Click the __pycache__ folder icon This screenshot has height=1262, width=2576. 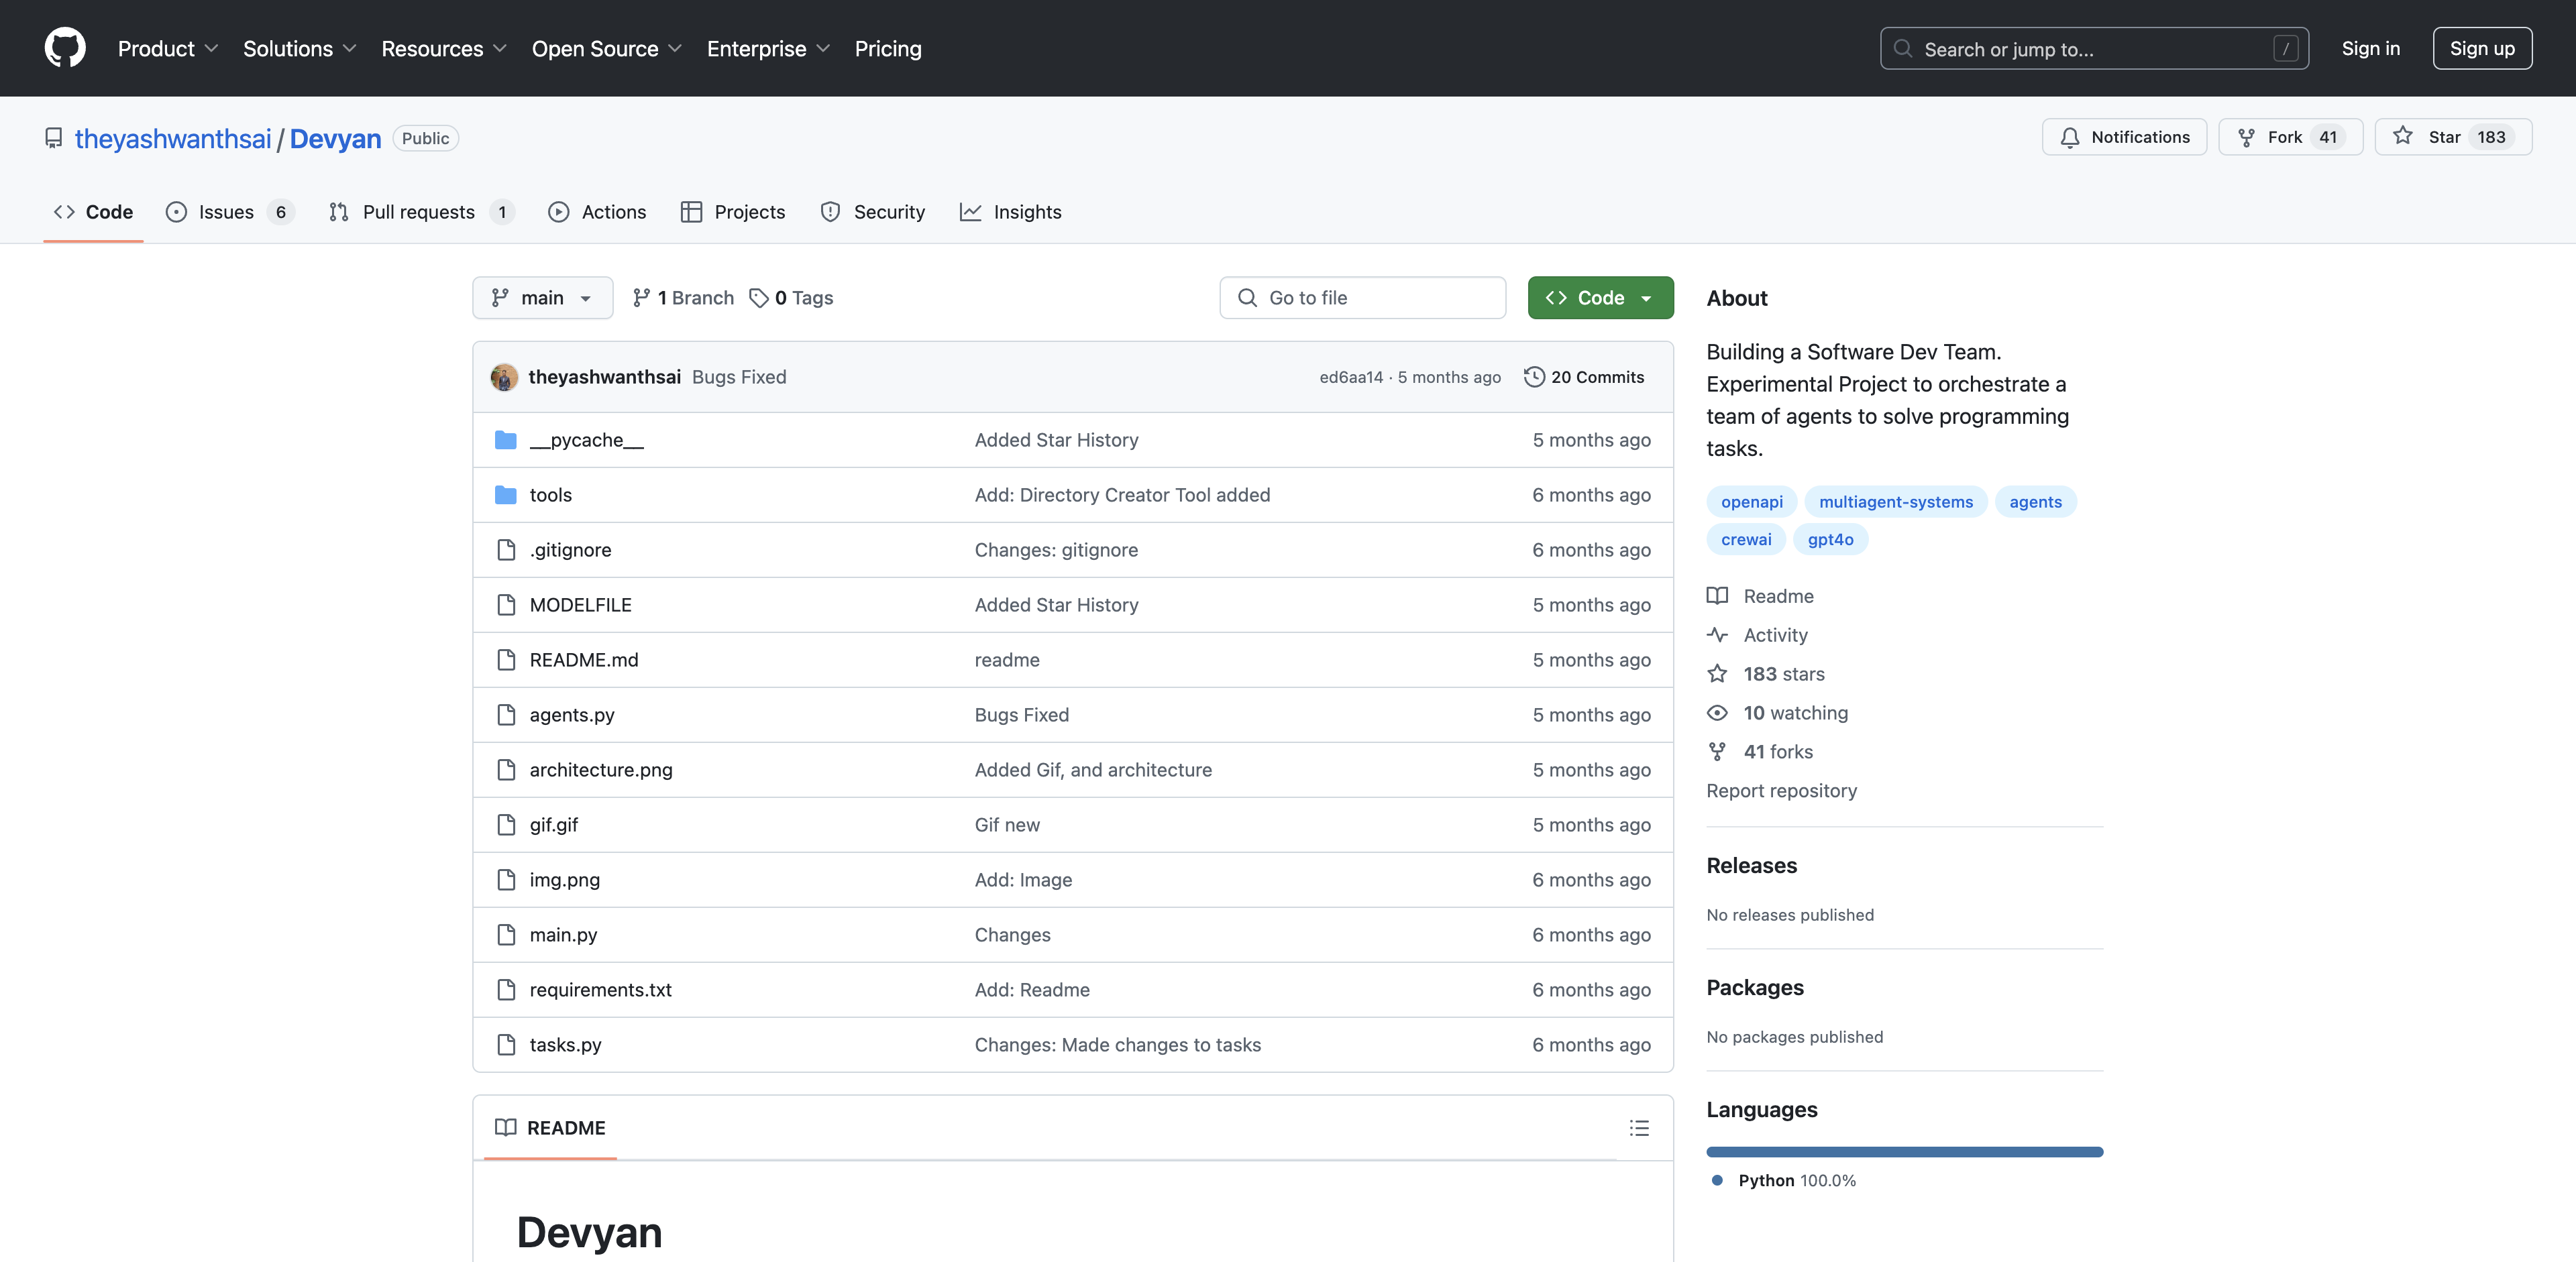pos(506,440)
